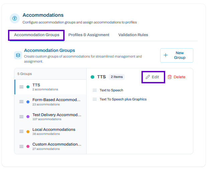Select Custom Accommodation... group
This screenshot has height=169, width=208.
click(x=50, y=147)
